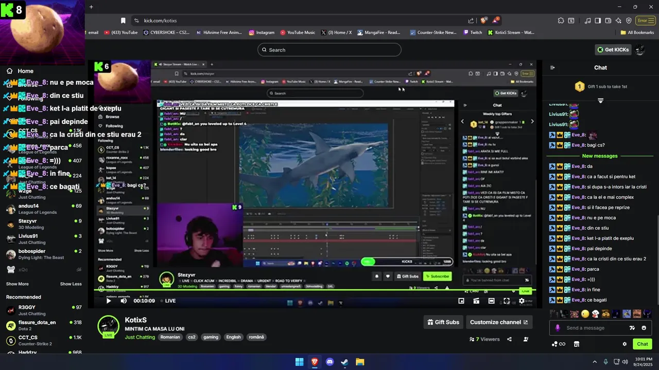
Task: Toggle browser sidebar panel
Action: [598, 21]
